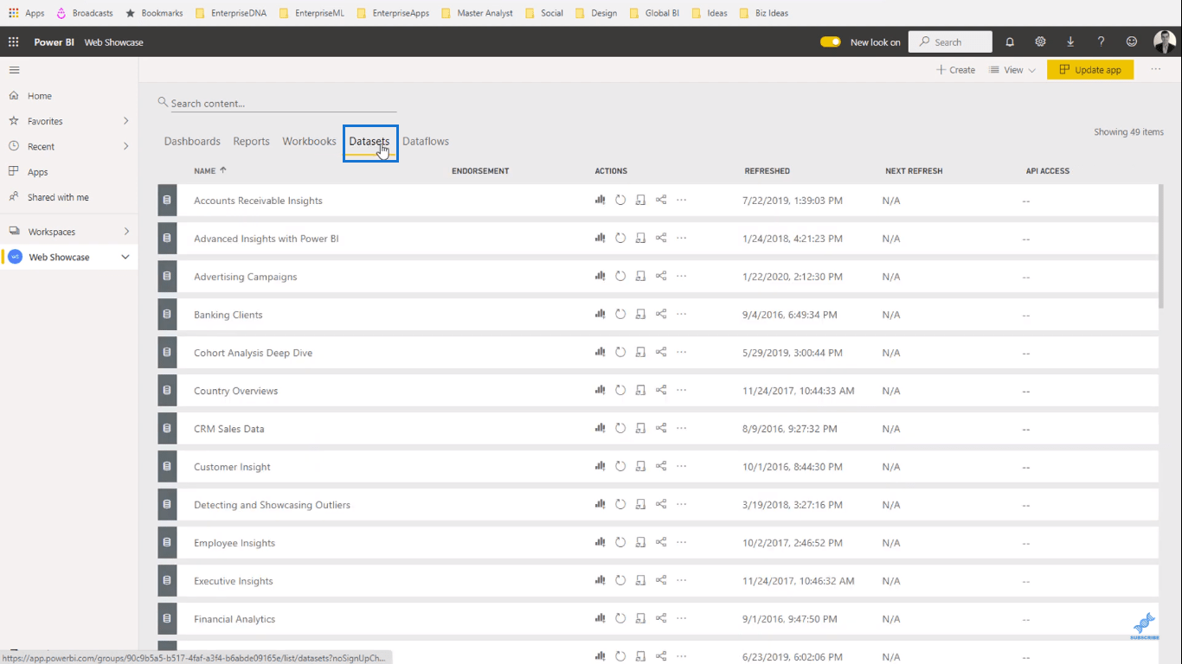Click the Power BI logo text
1182x664 pixels.
coord(54,42)
